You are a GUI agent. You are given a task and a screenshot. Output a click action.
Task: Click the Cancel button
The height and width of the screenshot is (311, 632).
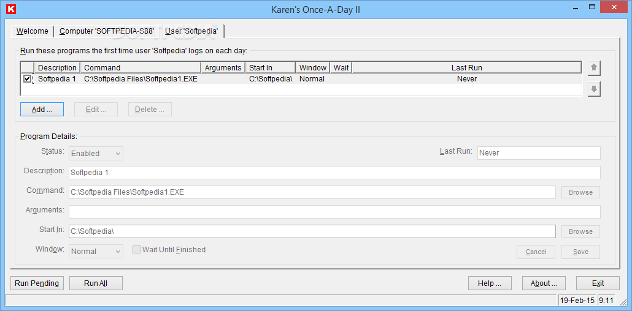536,252
